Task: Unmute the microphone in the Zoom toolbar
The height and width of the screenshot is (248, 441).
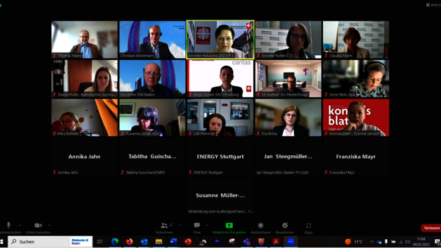Action: [9, 226]
